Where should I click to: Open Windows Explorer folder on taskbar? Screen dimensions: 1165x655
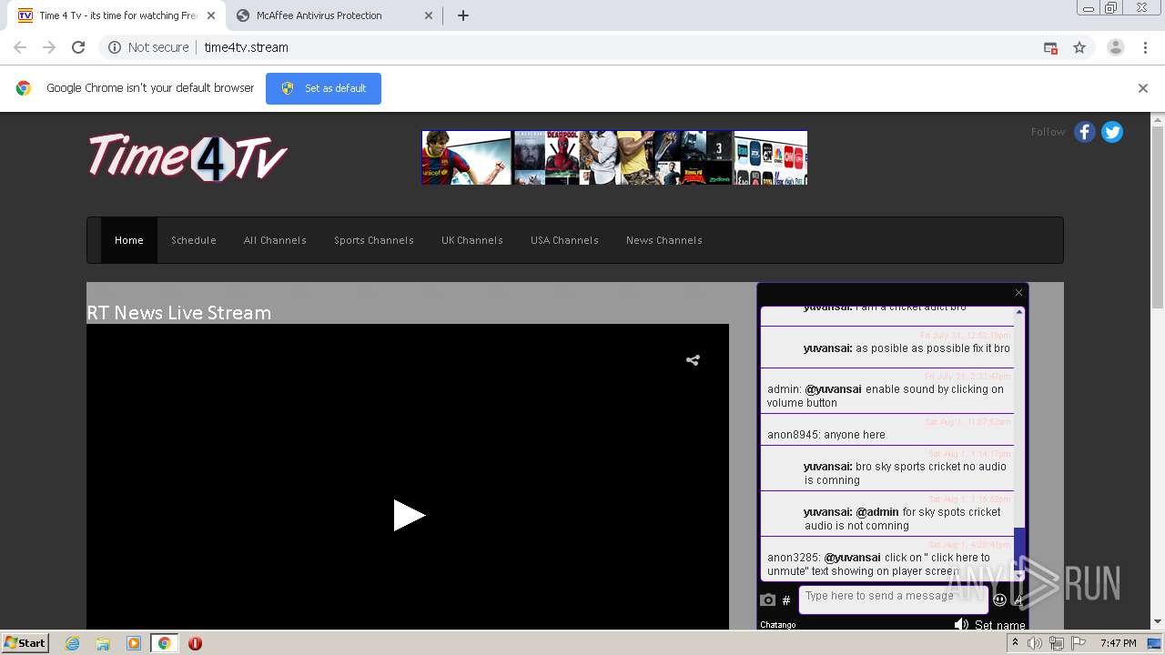coord(103,643)
